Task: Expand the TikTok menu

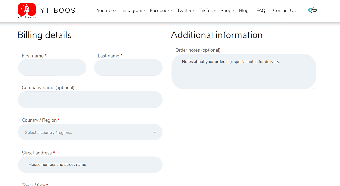Action: [207, 10]
